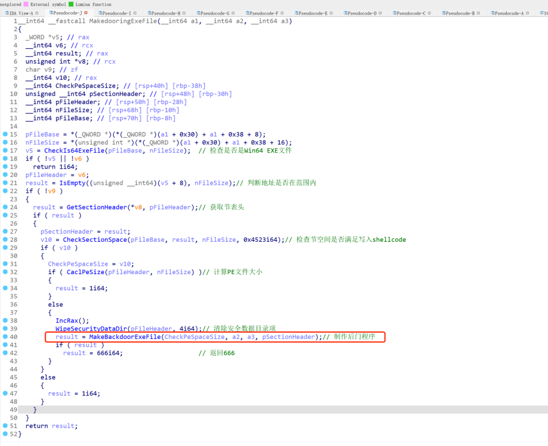Close the Pseudocode-F tab

point(282,13)
